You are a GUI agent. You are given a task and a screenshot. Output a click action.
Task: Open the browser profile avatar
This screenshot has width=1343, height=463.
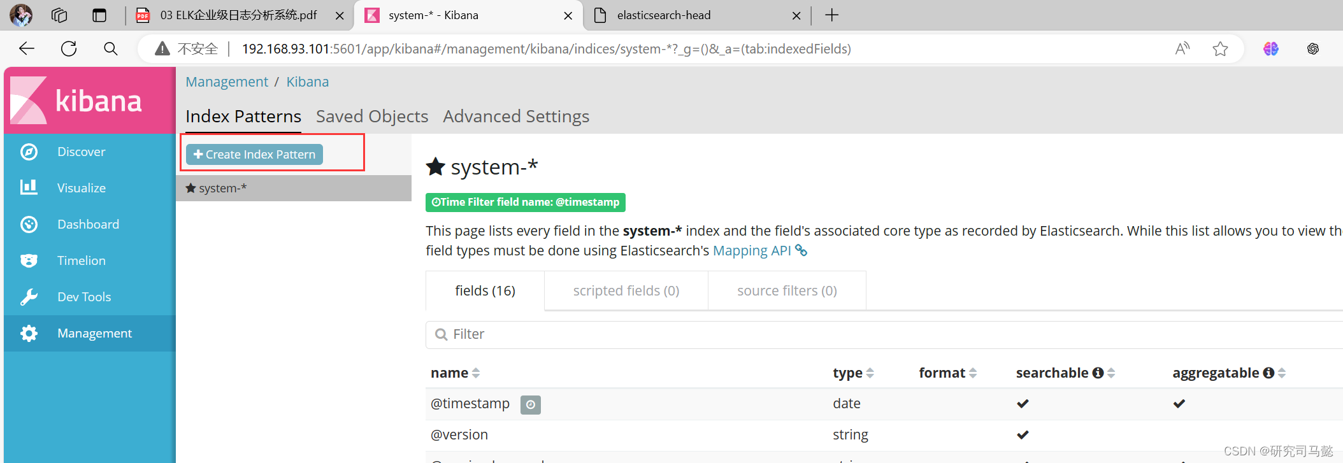pyautogui.click(x=21, y=15)
